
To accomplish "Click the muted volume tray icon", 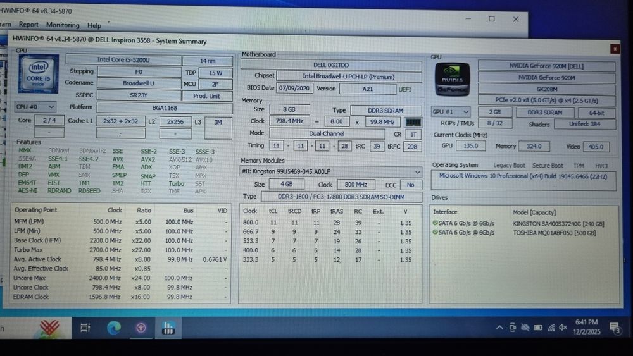I will [x=563, y=328].
